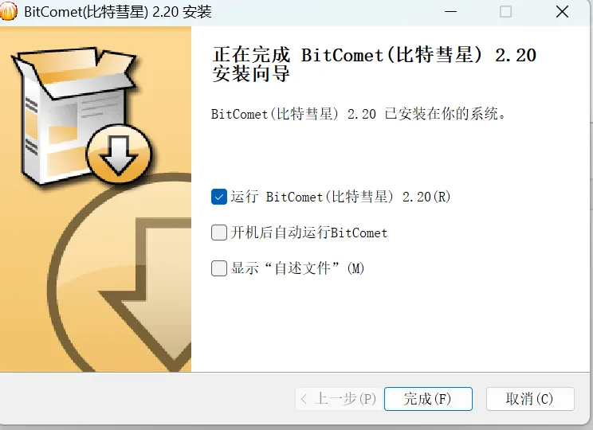Click the greyed-out maximize window icon

point(505,12)
